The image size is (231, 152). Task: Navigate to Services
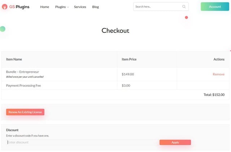click(80, 7)
